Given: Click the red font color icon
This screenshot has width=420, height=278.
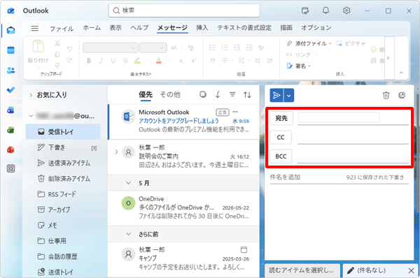Looking at the screenshot, I should 159,61.
